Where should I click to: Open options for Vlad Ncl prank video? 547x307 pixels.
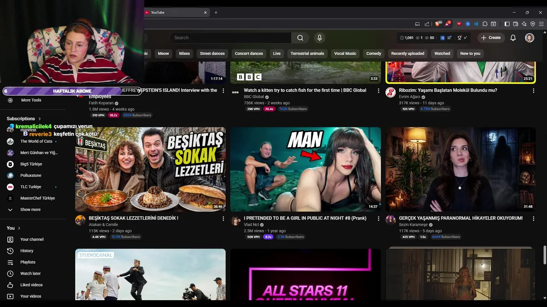pos(378,218)
